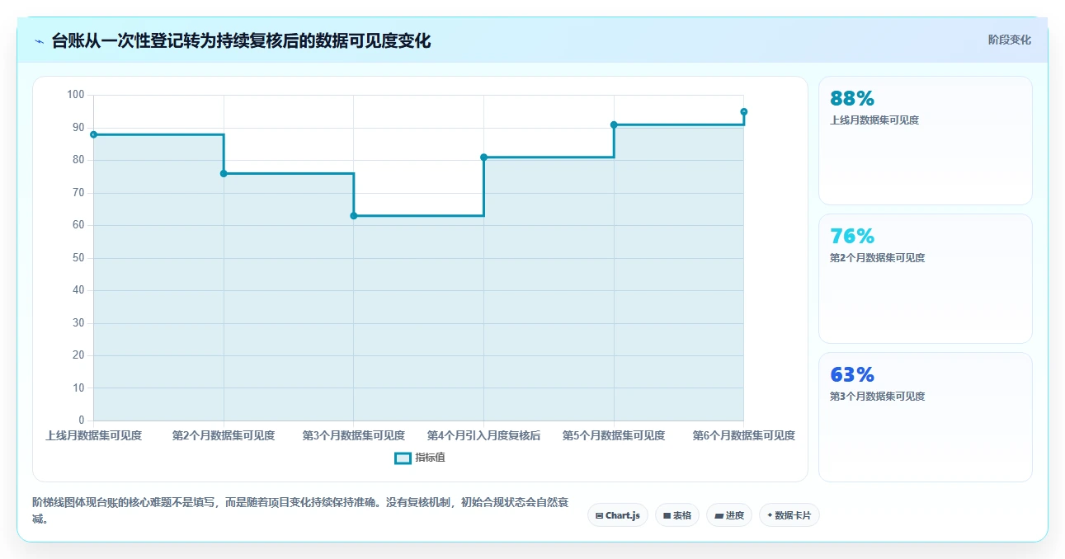Click x-axis label 第4个月引入月度复核后
This screenshot has width=1065, height=559.
(484, 435)
